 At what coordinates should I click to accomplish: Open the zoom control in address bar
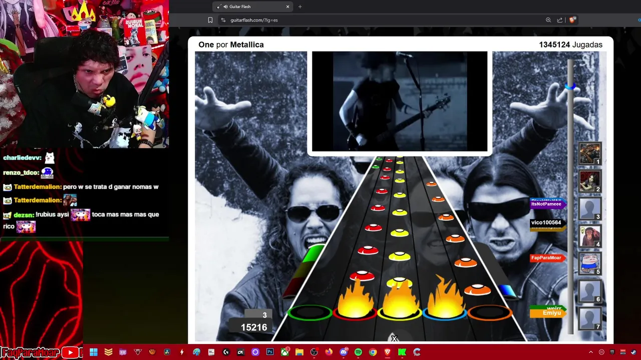[x=548, y=20]
